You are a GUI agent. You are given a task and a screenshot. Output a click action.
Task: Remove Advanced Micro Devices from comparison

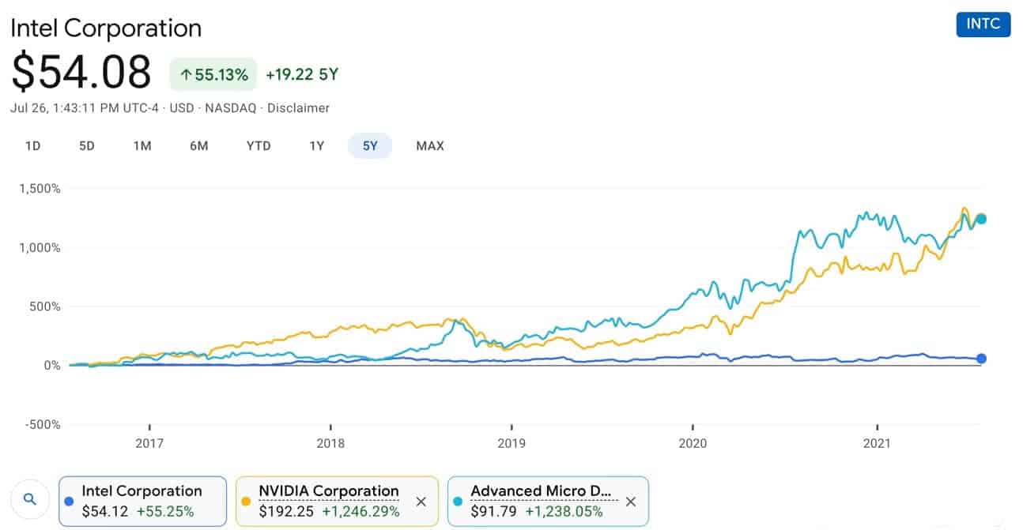(631, 502)
